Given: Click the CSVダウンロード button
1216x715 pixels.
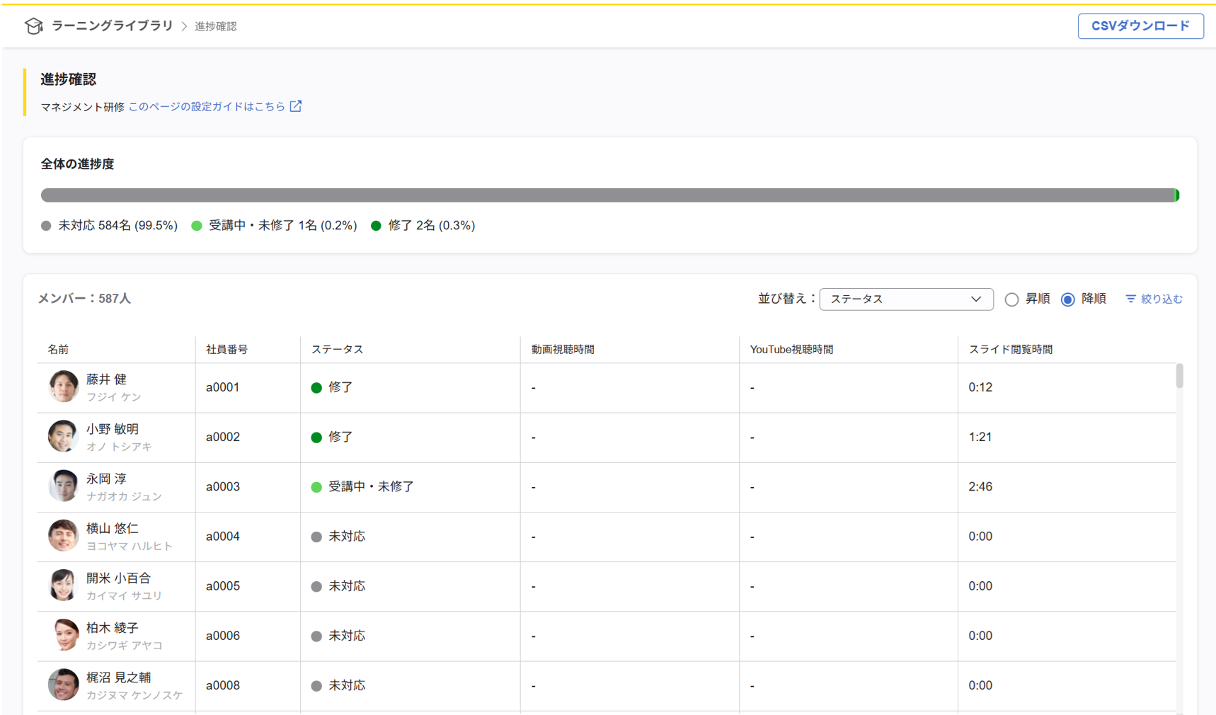Looking at the screenshot, I should point(1140,26).
